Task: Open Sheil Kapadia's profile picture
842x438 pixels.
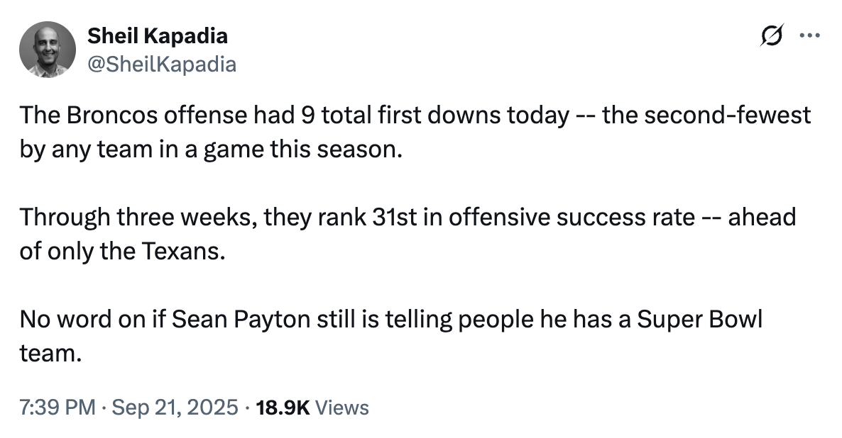Action: pyautogui.click(x=48, y=50)
